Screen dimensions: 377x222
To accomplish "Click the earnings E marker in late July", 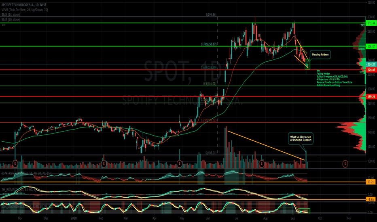I will point(262,164).
